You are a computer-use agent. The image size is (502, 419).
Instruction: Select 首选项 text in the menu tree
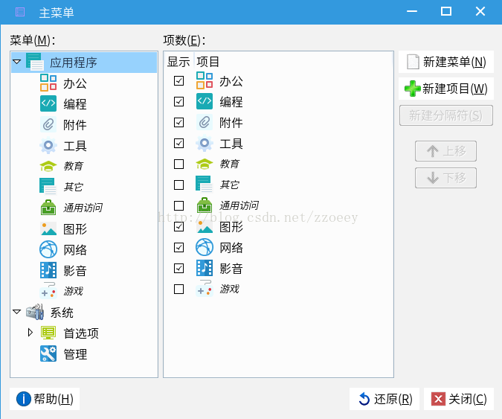coord(81,333)
